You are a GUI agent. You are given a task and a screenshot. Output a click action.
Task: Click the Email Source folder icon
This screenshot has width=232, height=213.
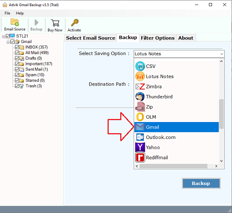(x=15, y=22)
